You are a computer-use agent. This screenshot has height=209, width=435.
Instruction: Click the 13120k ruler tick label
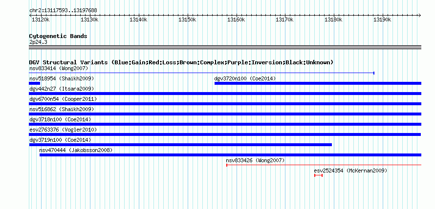[41, 19]
